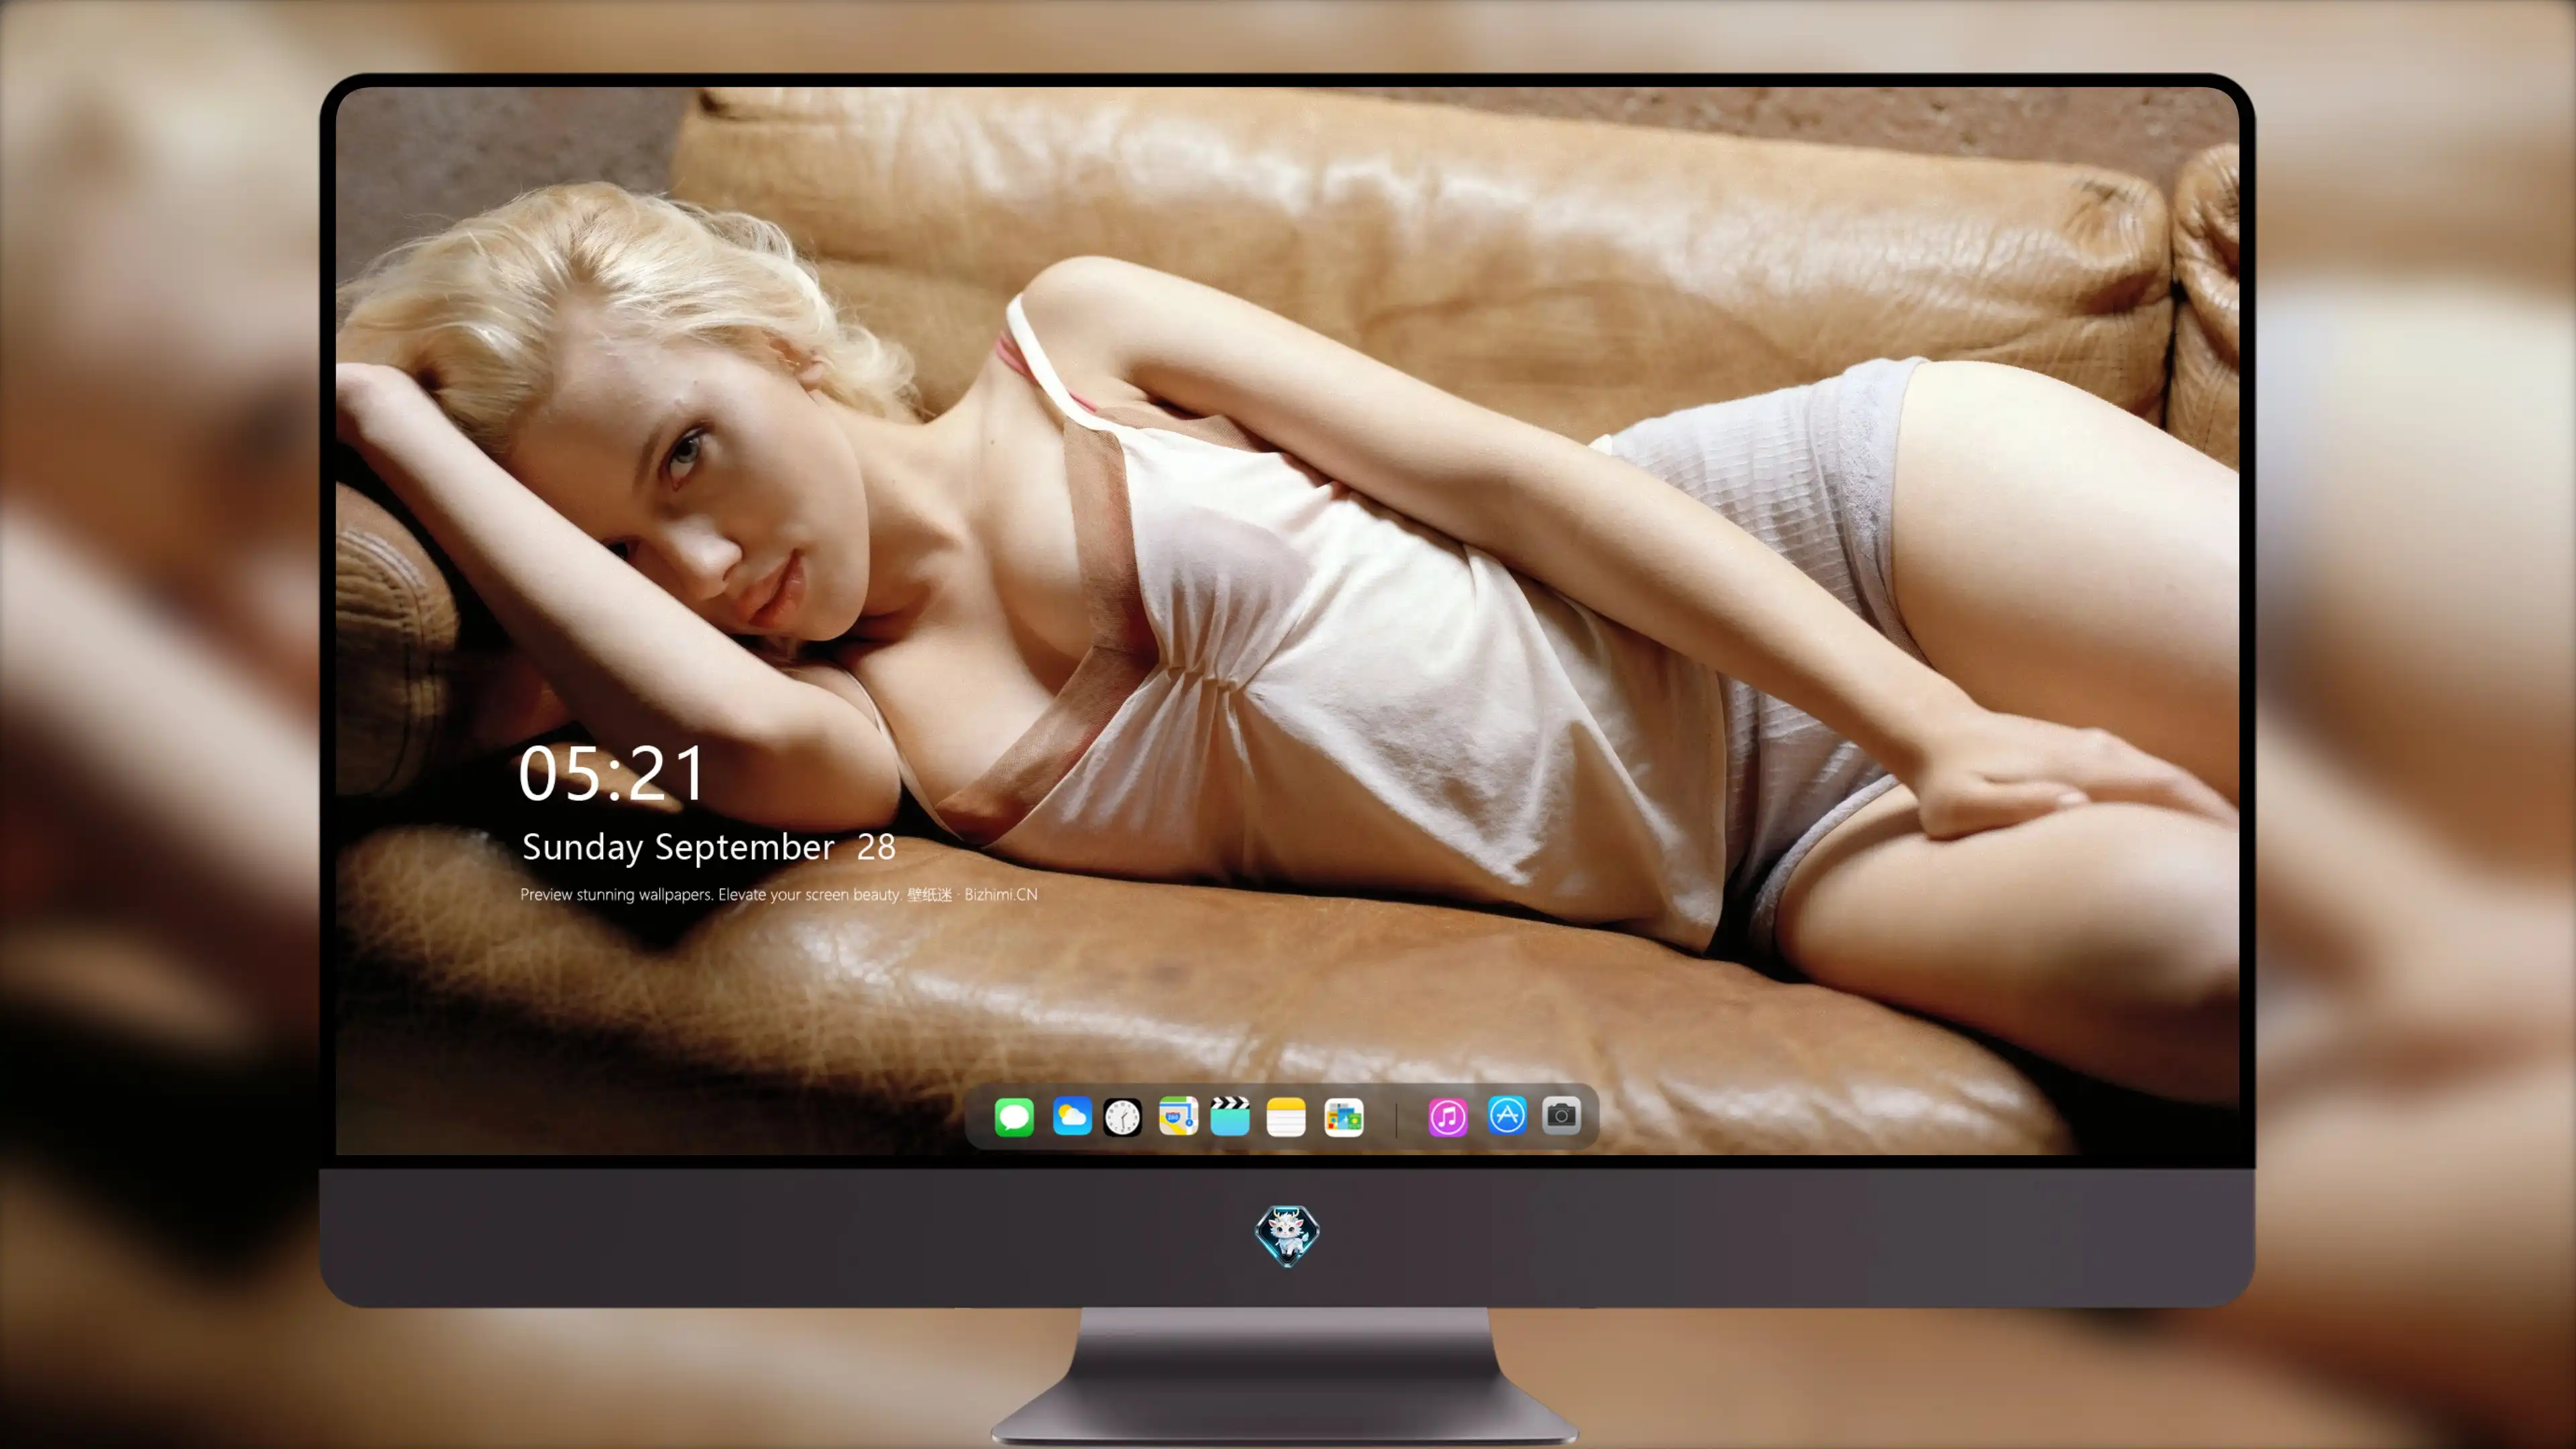Open the yellow Notes app

click(x=1286, y=1117)
